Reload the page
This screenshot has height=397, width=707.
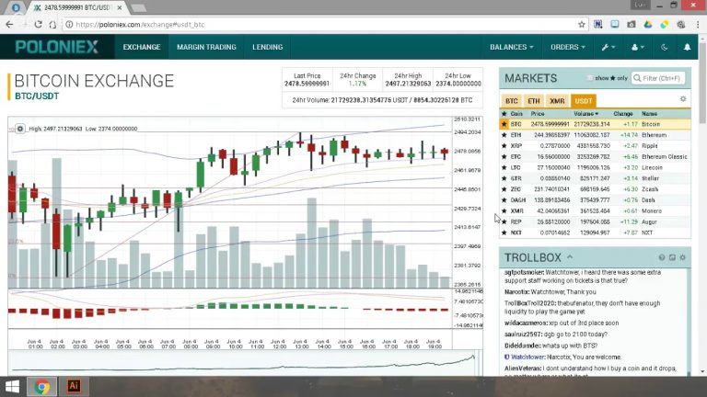(39, 24)
